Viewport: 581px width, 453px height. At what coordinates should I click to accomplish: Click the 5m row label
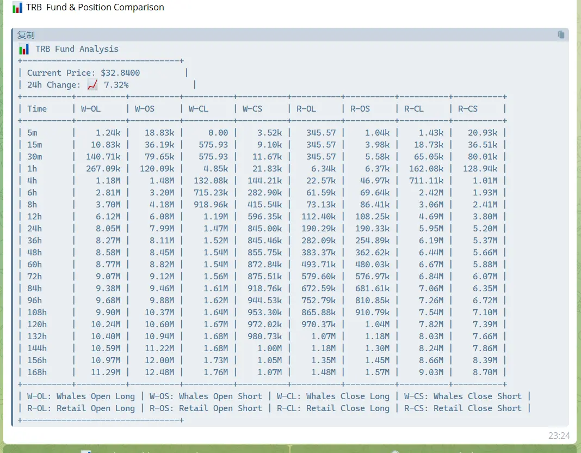pos(32,133)
